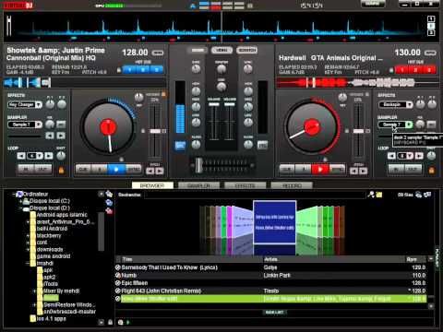Click the crossfader handle in the mixer
Screen dimensions: 443x332
coord(199,165)
